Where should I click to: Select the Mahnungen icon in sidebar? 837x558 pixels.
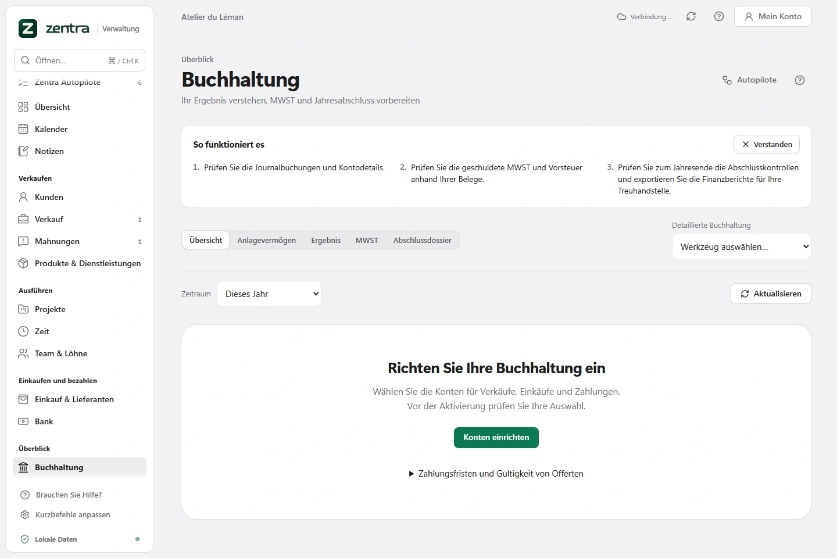point(23,241)
